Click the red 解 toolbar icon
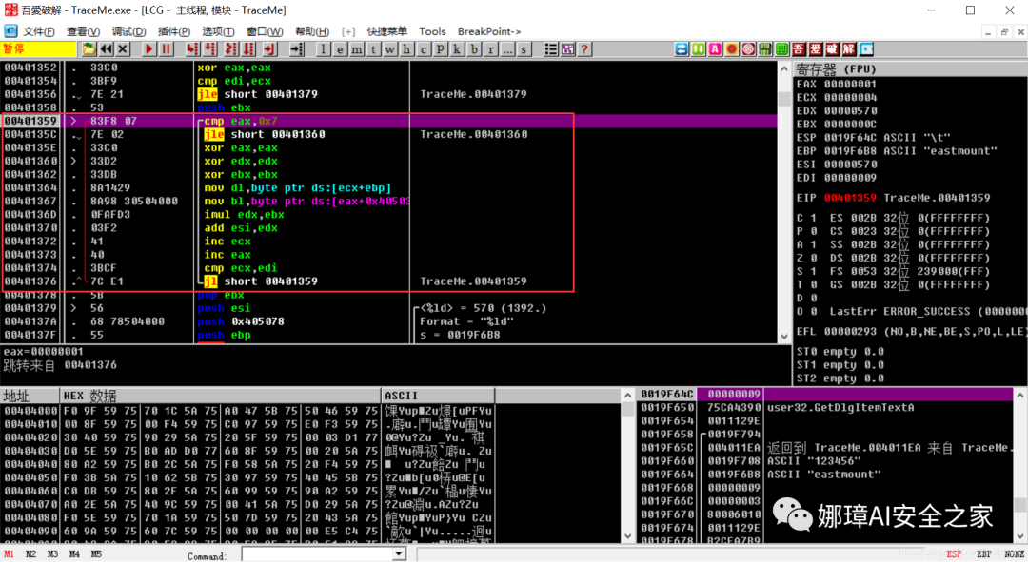 (848, 49)
